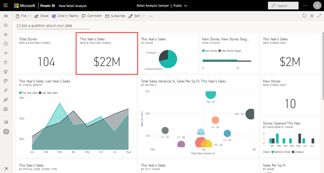Open Goals trophy icon in sidebar
Image resolution: width=324 pixels, height=173 pixels.
6,72
